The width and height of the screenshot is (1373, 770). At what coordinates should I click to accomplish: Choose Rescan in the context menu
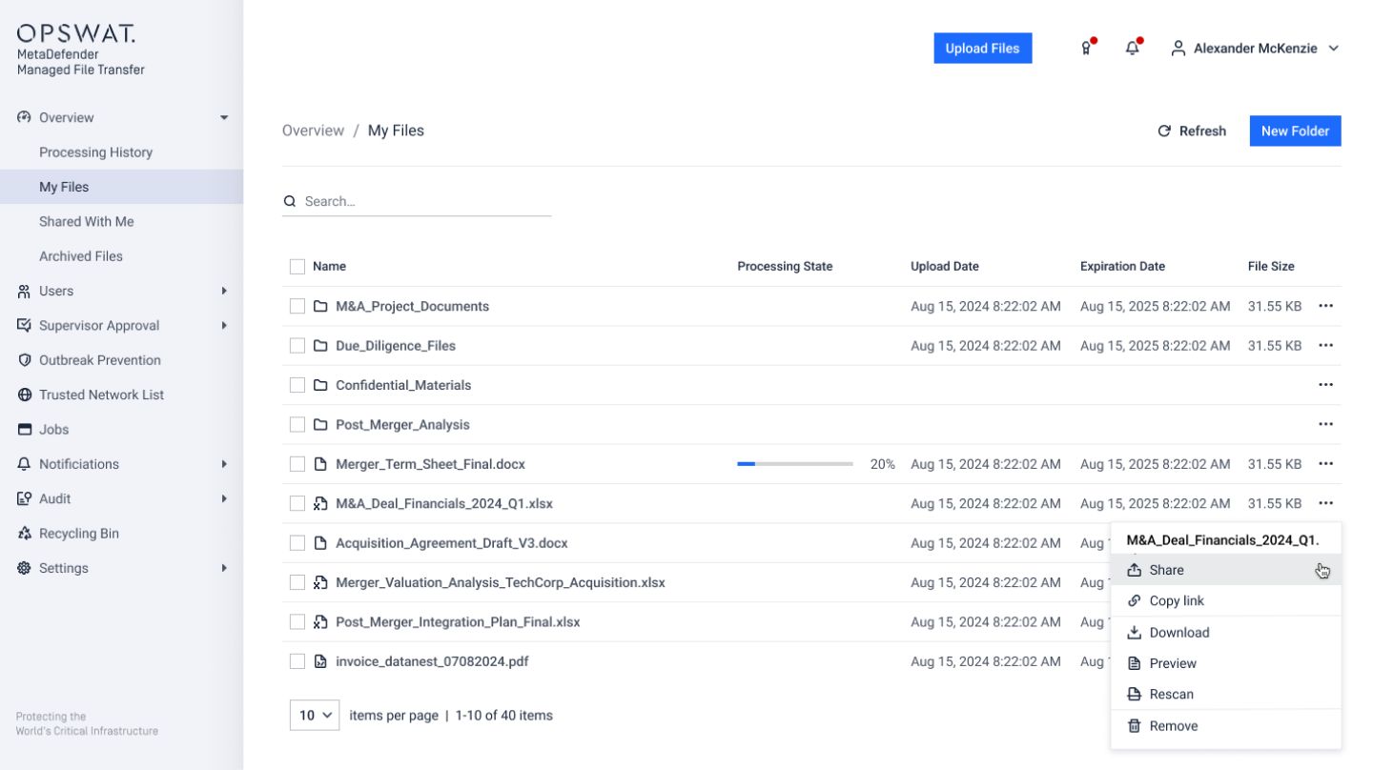1172,694
